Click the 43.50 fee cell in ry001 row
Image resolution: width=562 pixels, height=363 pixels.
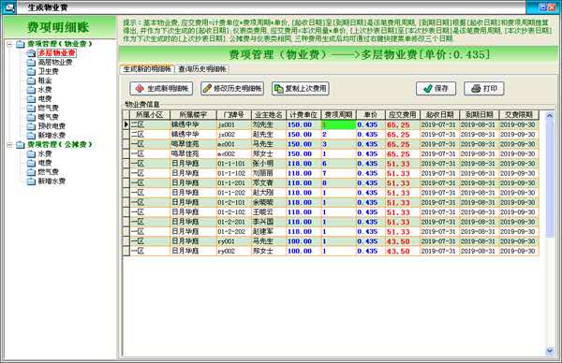pyautogui.click(x=402, y=241)
